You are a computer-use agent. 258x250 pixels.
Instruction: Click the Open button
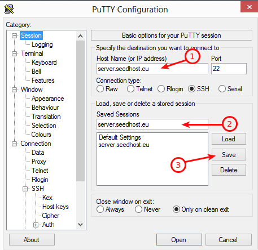[179, 240]
